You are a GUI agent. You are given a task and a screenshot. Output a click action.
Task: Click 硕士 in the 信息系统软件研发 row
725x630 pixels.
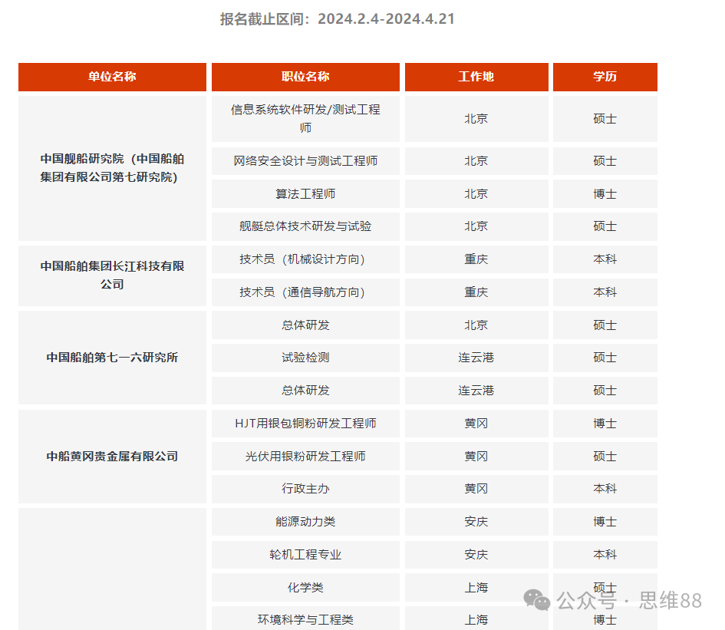coord(605,119)
